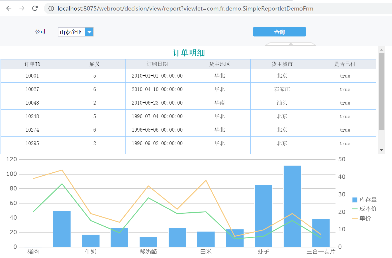This screenshot has width=392, height=258.
Task: Toggle the 单价 legend series
Action: point(362,218)
